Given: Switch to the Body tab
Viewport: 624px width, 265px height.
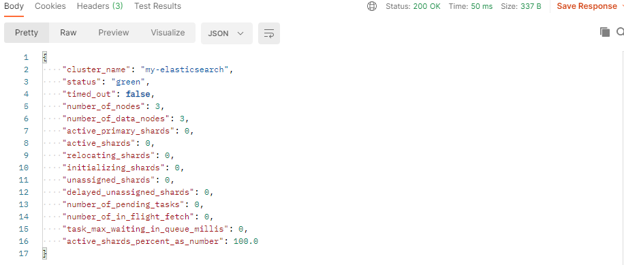Looking at the screenshot, I should [x=14, y=6].
